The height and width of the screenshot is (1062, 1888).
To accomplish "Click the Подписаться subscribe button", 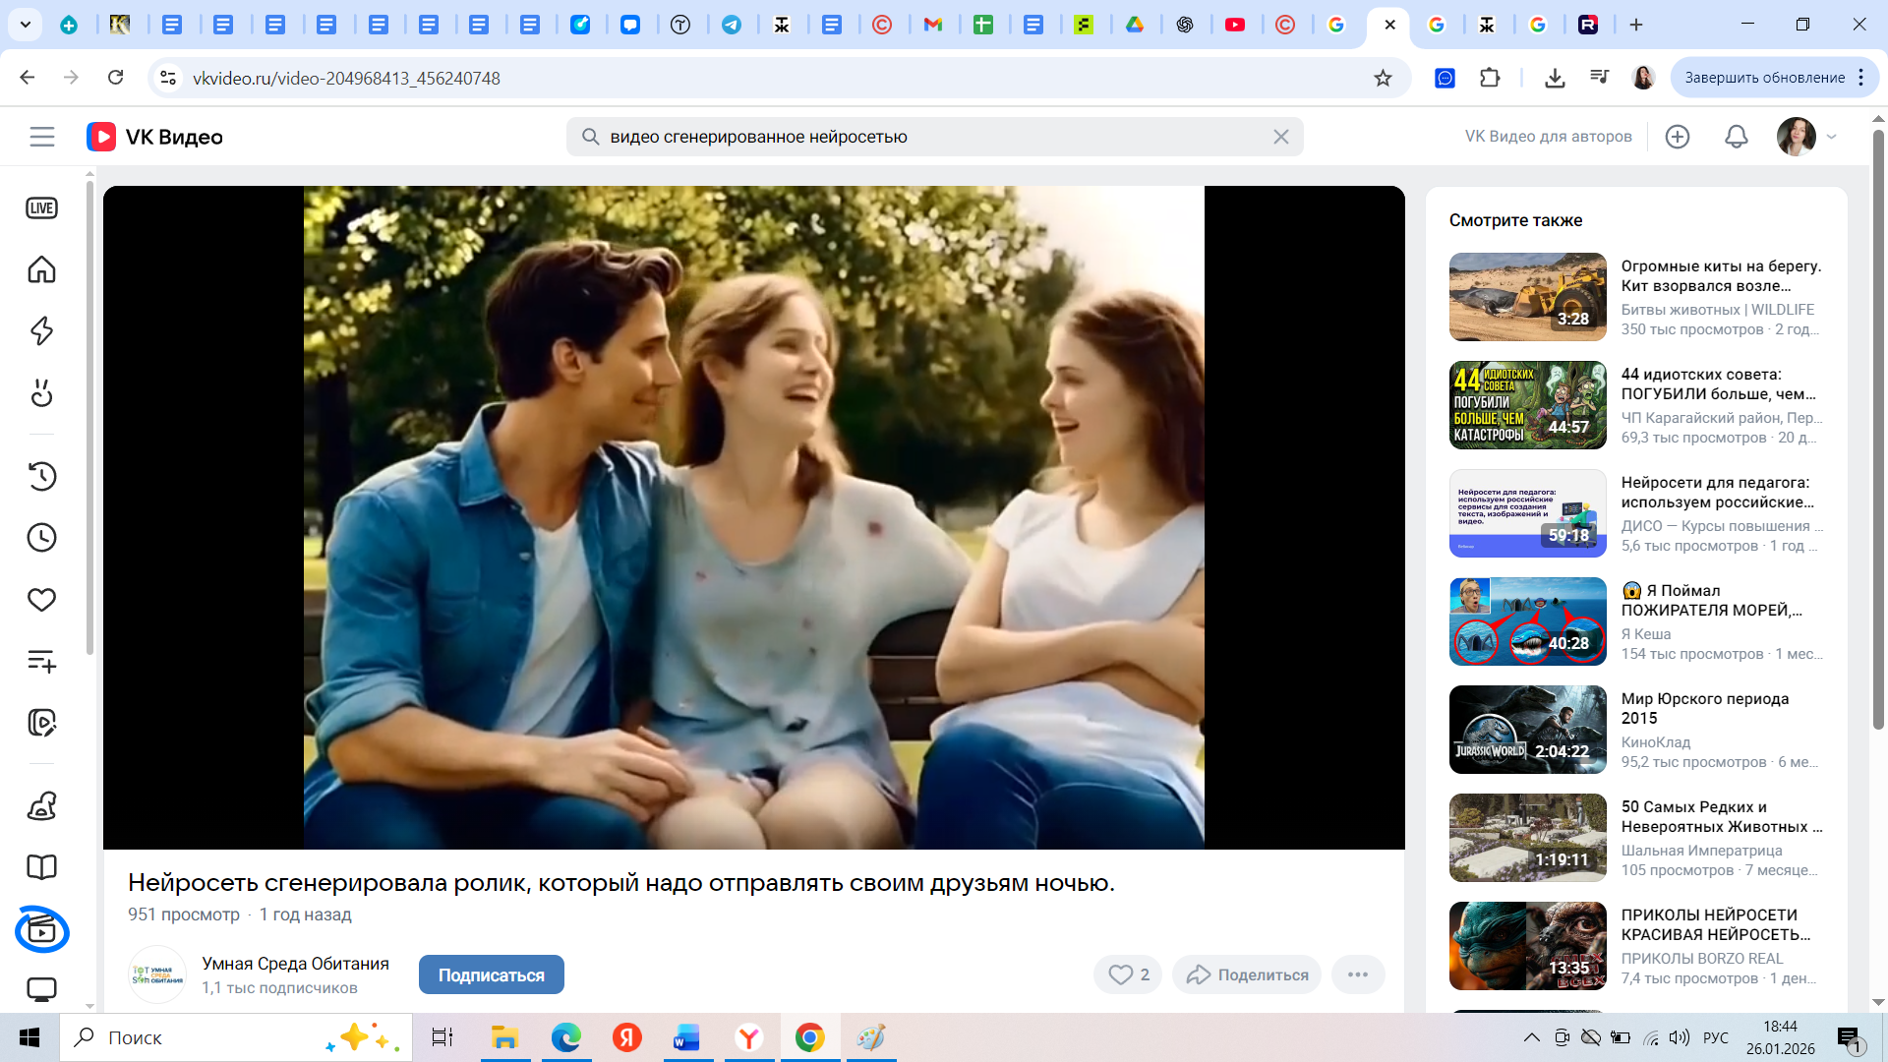I will [x=491, y=974].
